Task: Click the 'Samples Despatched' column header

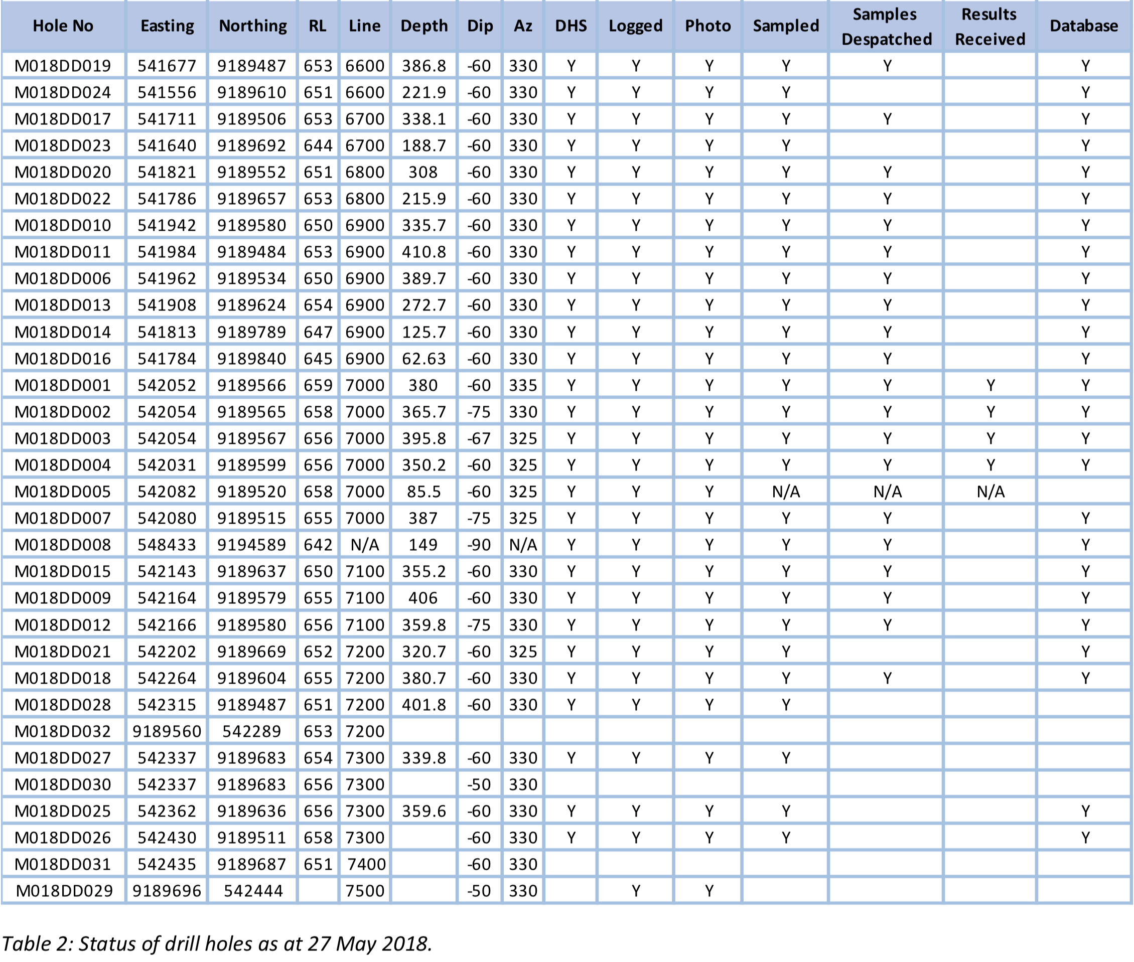Action: pyautogui.click(x=886, y=26)
